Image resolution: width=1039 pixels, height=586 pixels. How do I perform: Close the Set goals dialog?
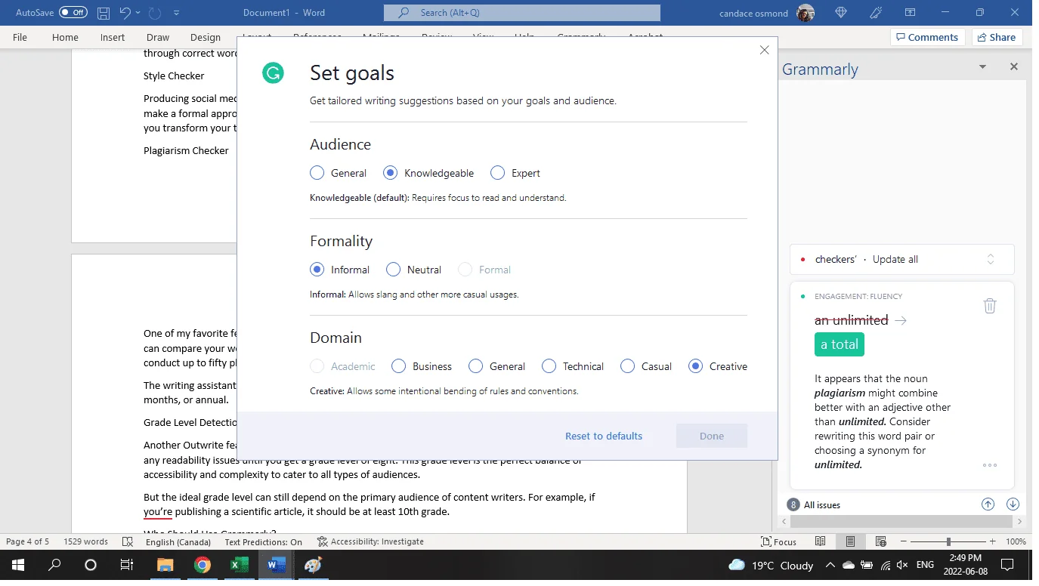pyautogui.click(x=764, y=50)
